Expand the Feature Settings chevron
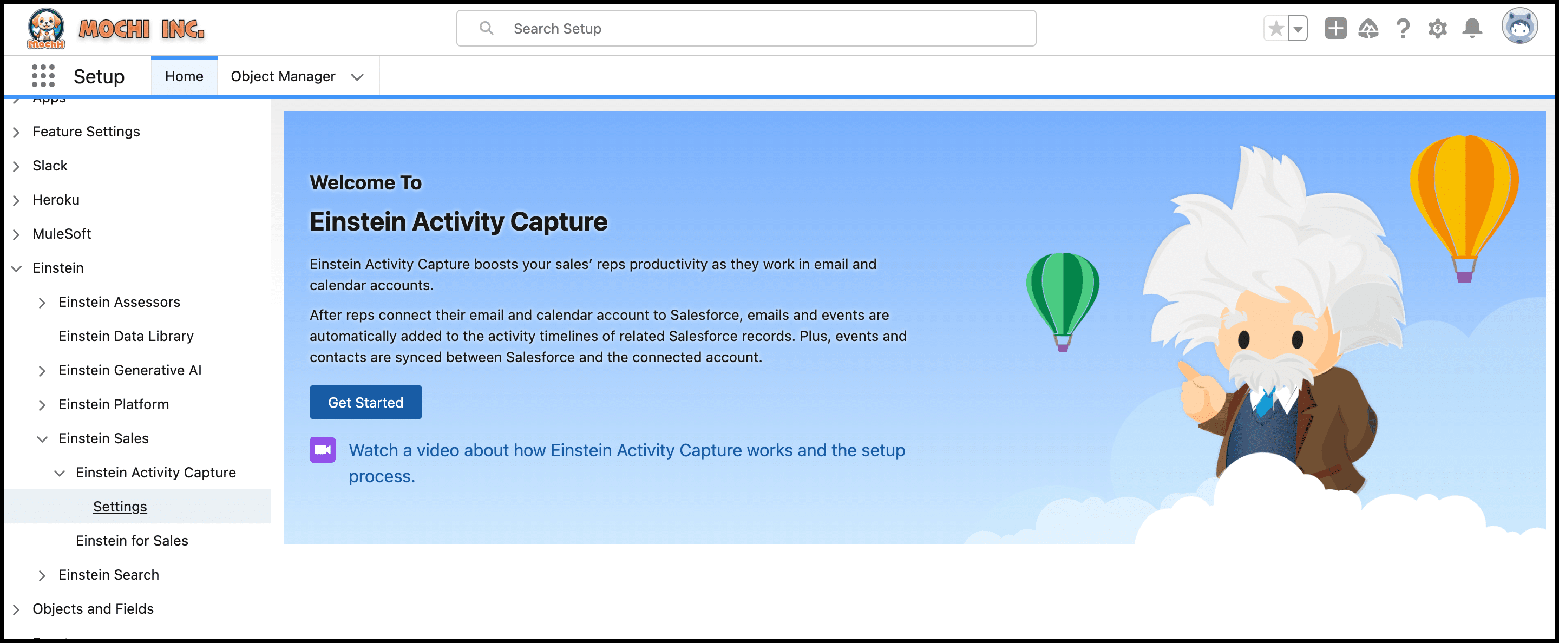Image resolution: width=1559 pixels, height=643 pixels. click(x=16, y=132)
